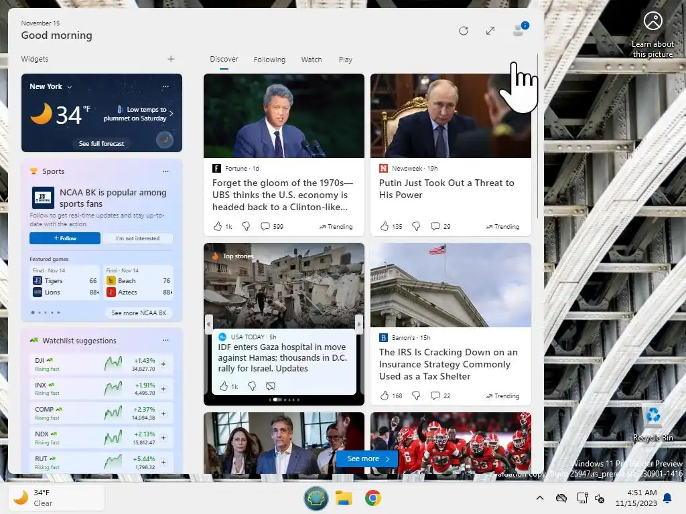The width and height of the screenshot is (686, 514).
Task: Switch to the Following tab
Action: (269, 60)
